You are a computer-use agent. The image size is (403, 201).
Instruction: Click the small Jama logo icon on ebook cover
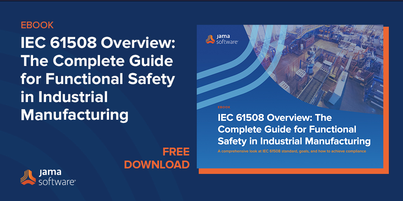tap(210, 40)
